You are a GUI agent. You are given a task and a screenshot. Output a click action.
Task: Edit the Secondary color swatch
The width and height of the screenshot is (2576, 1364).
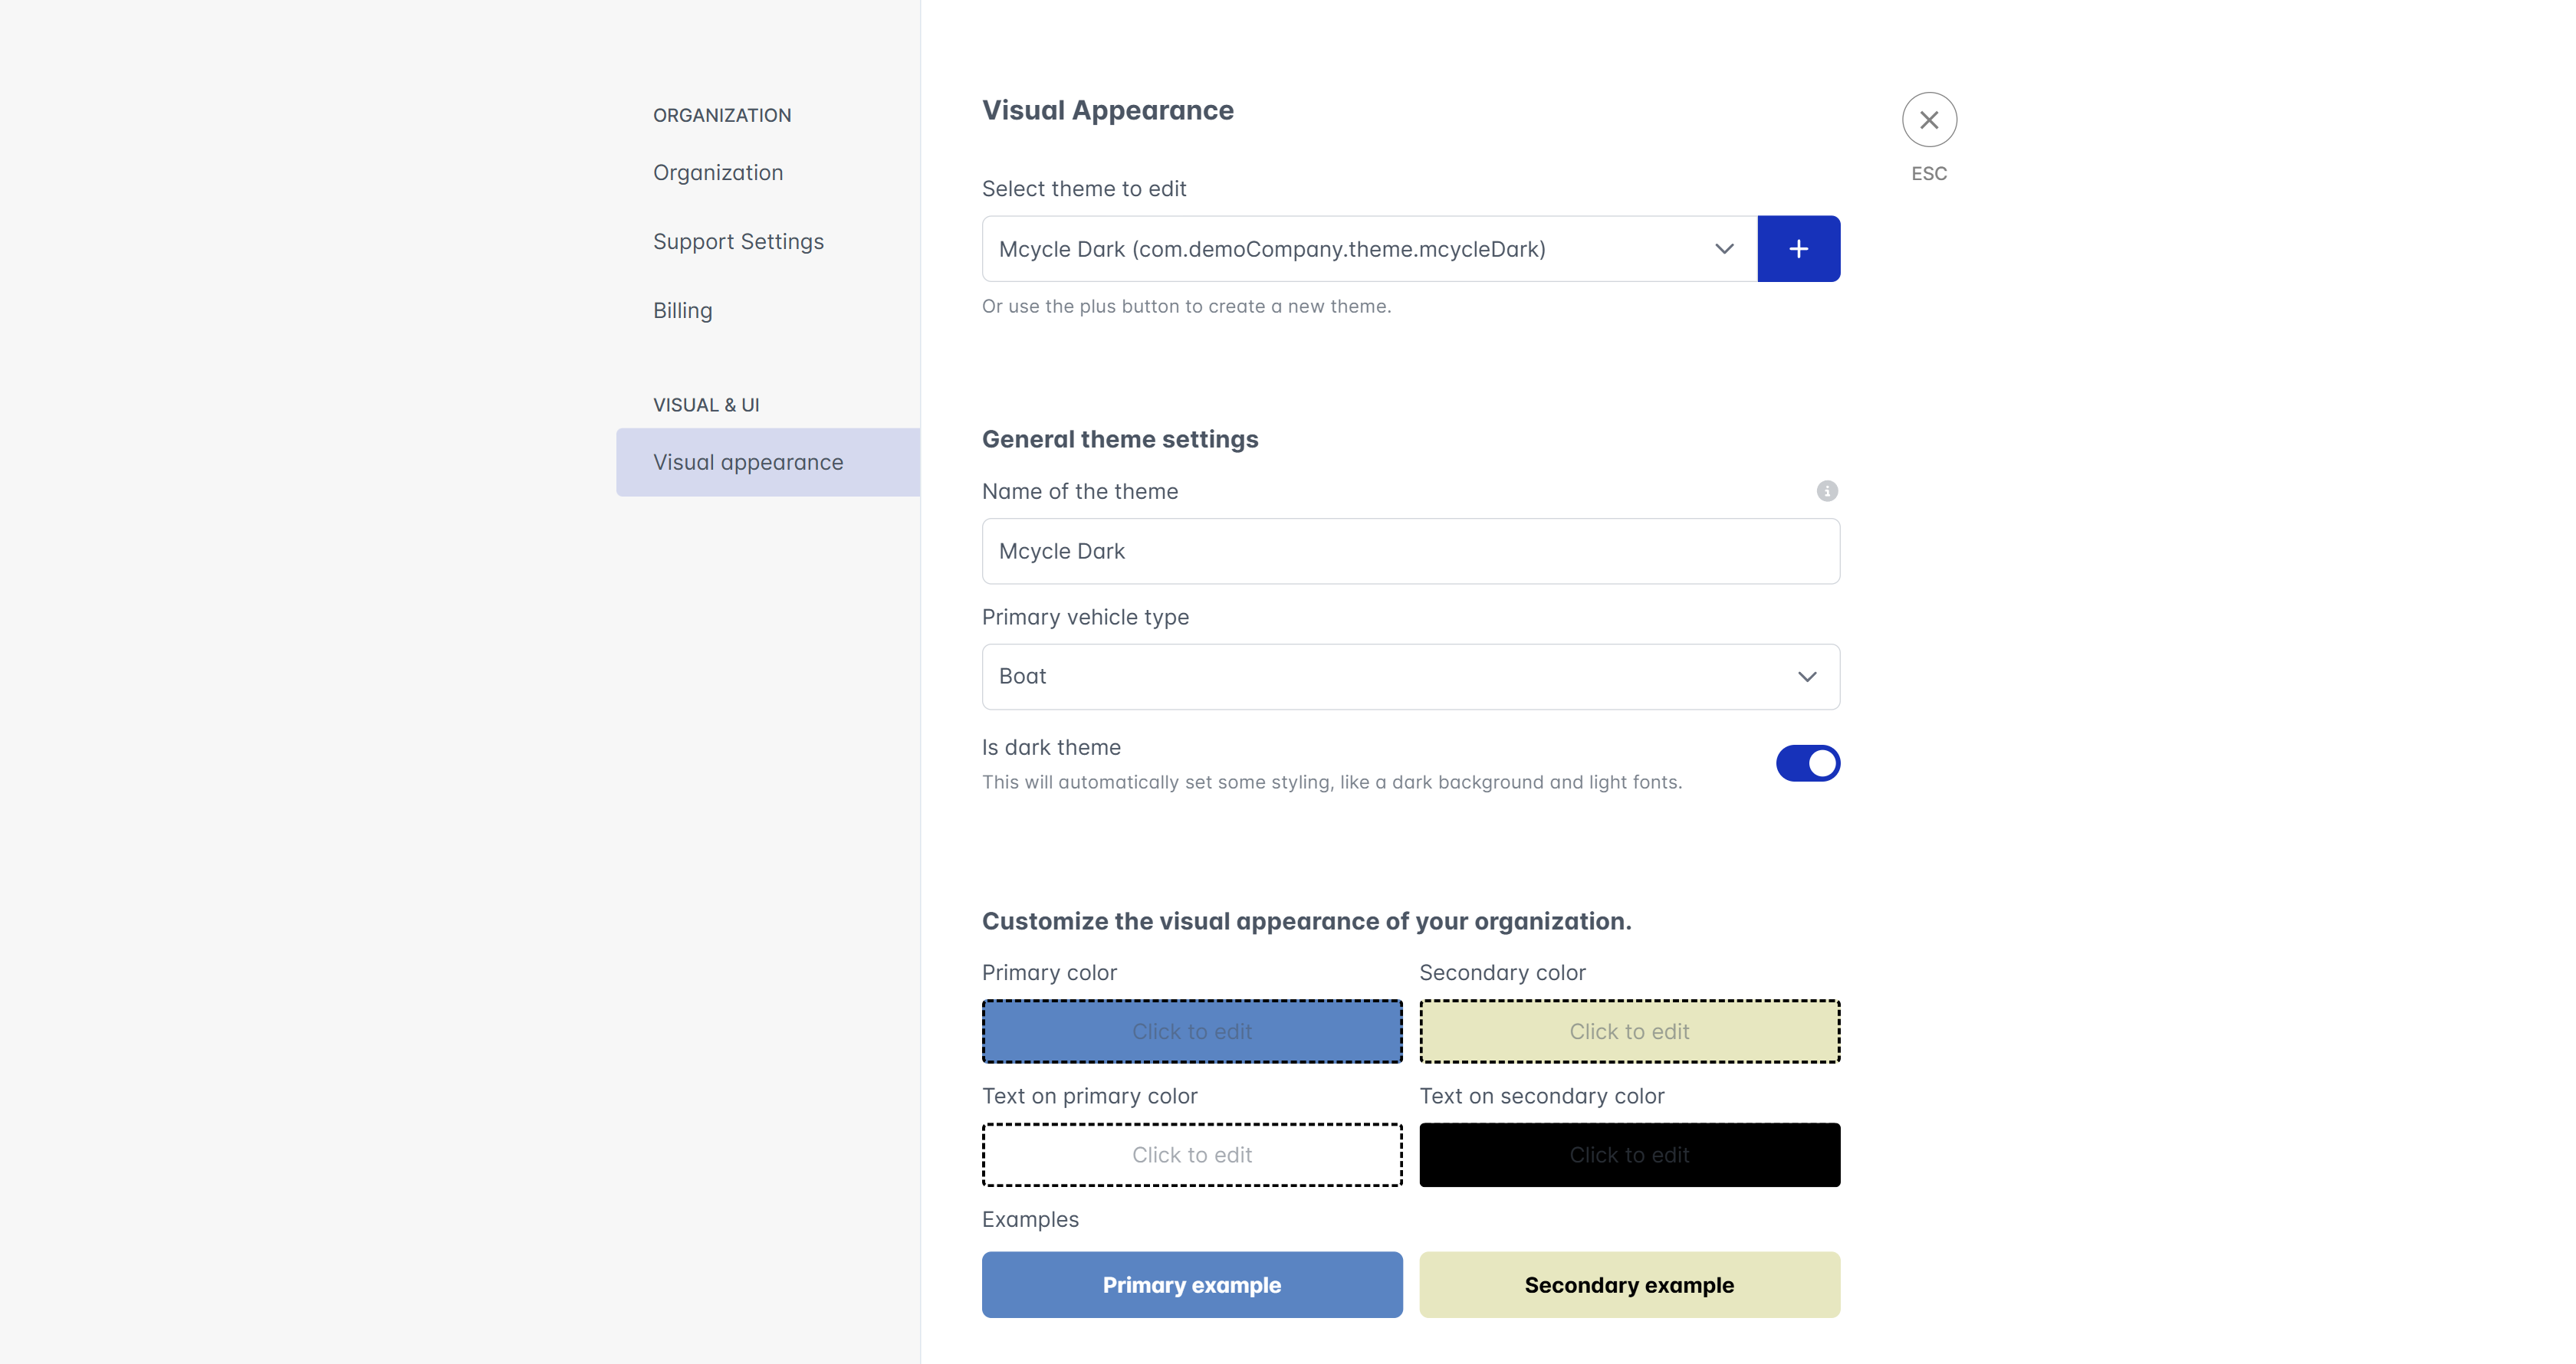[x=1628, y=1031]
